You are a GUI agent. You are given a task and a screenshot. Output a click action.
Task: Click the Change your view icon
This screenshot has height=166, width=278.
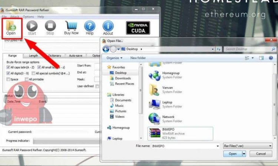point(247,58)
